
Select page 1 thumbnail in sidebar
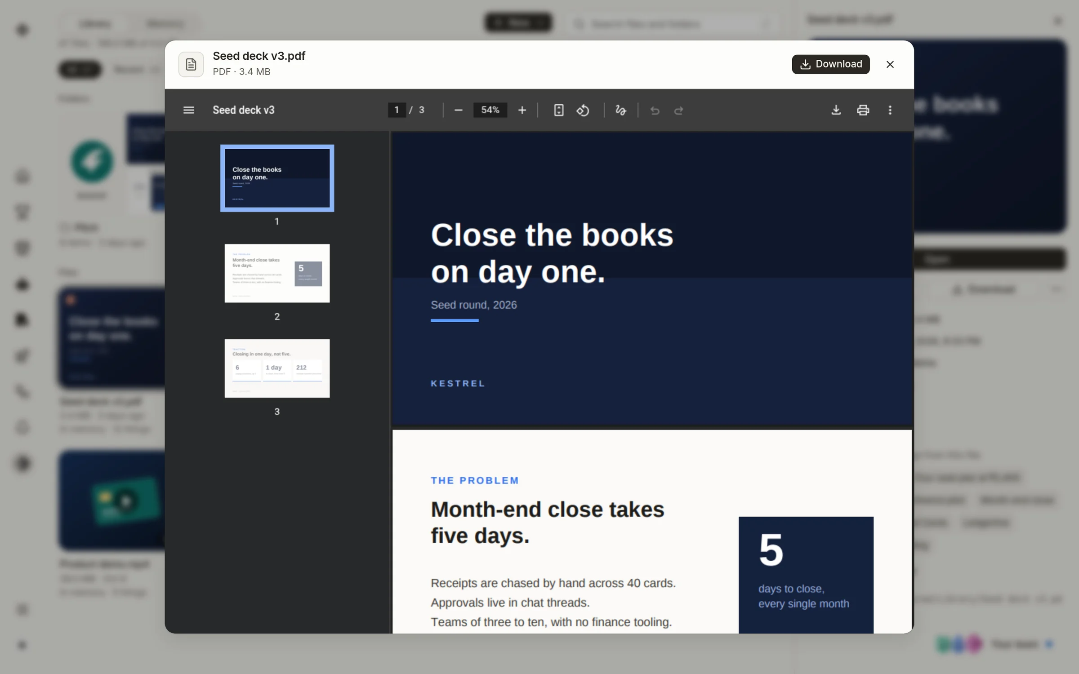(x=277, y=178)
